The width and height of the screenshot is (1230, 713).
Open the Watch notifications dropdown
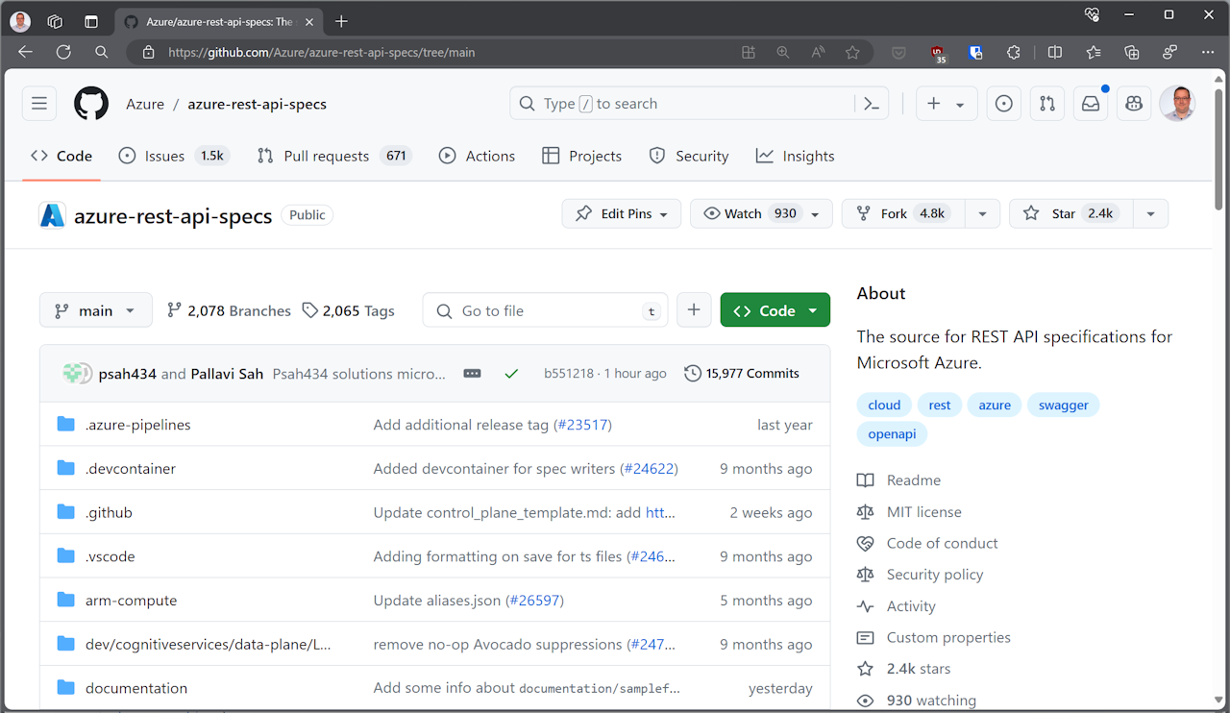(761, 213)
